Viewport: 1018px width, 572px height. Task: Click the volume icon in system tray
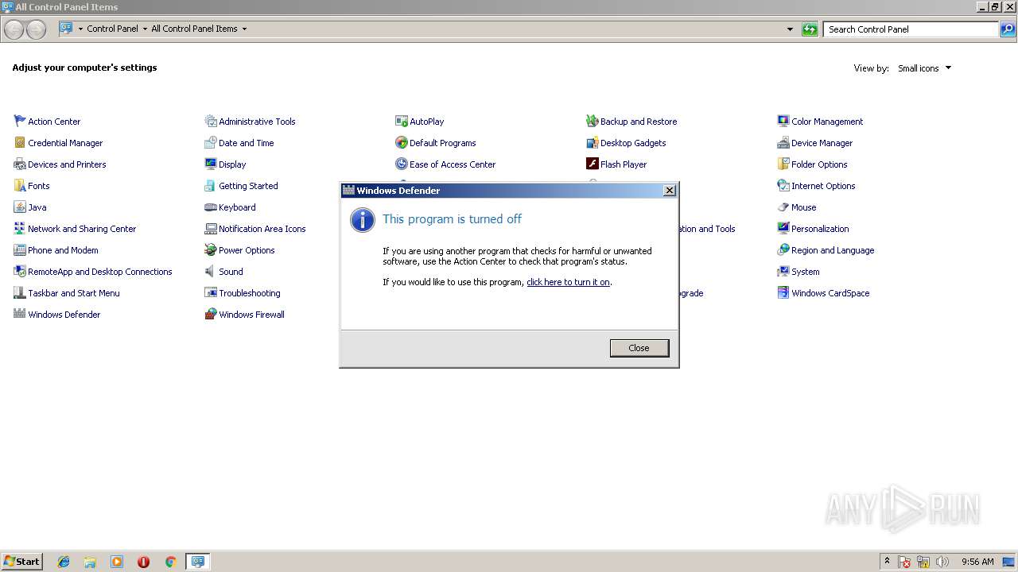pos(942,562)
